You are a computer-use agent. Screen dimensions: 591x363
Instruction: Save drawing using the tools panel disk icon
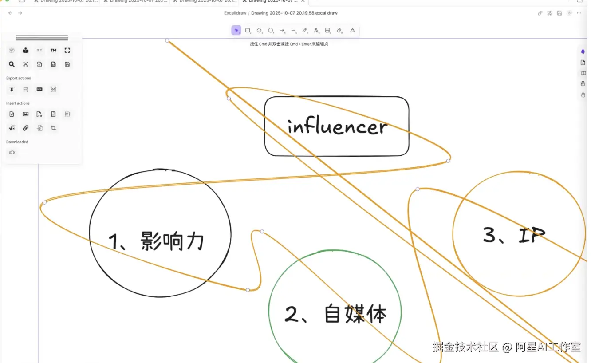(67, 64)
